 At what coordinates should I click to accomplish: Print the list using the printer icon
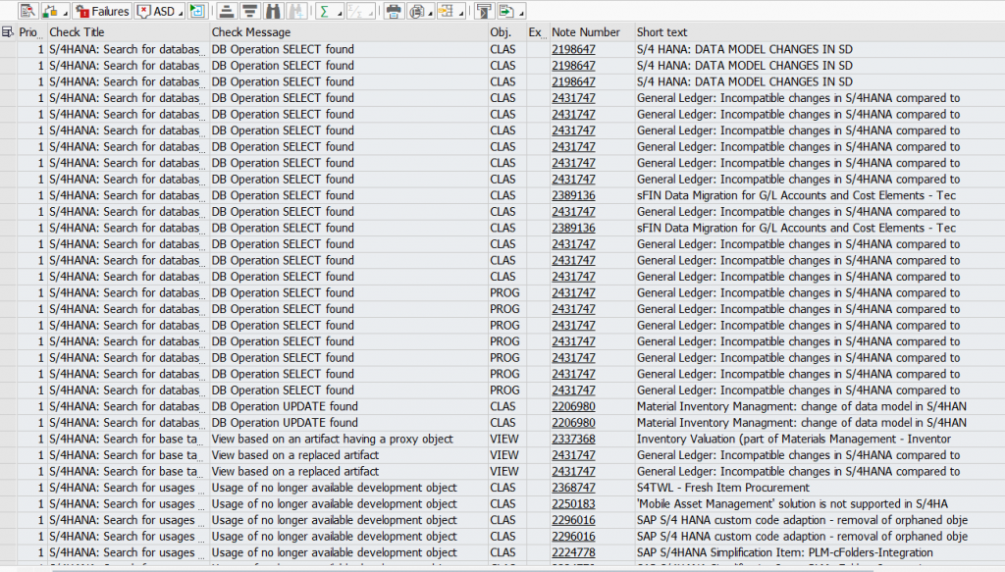click(393, 11)
